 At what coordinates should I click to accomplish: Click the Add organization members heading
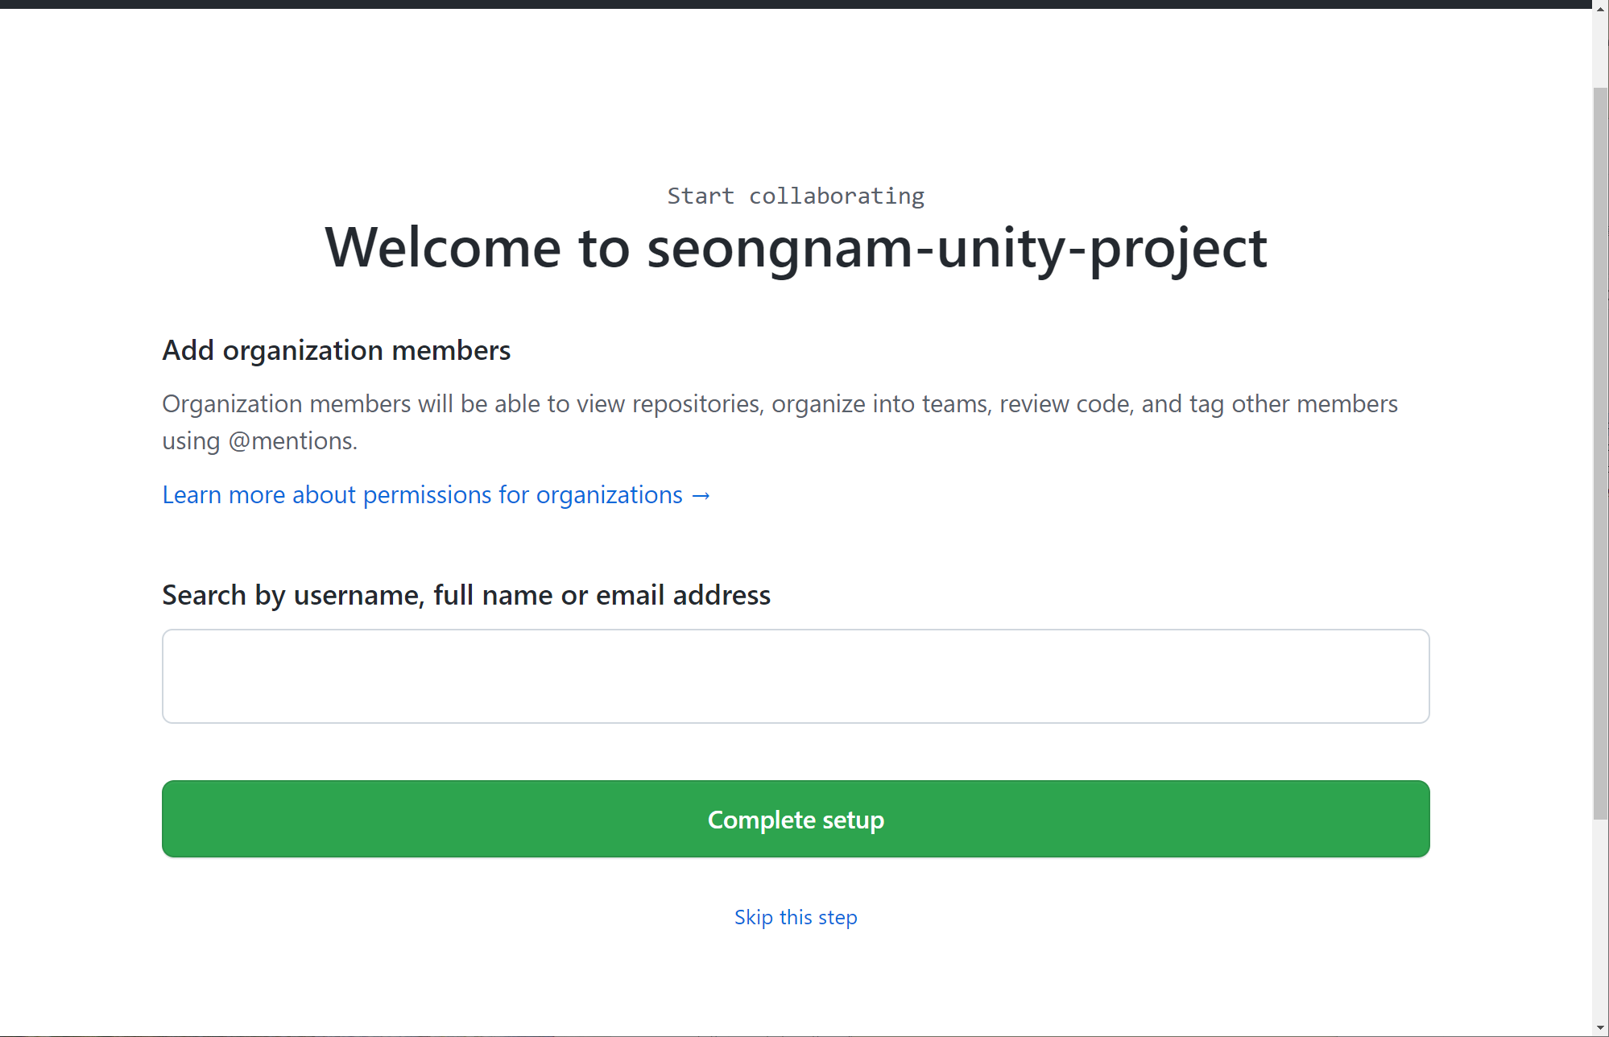tap(336, 350)
